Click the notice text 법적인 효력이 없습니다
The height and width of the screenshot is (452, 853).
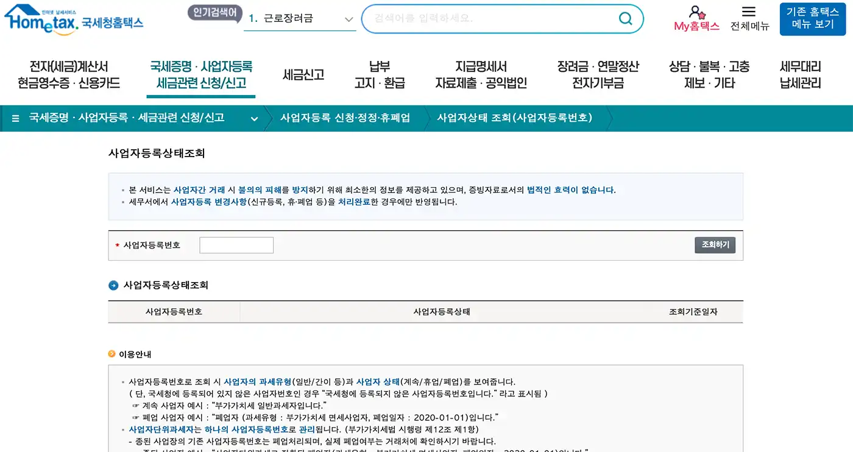(570, 190)
